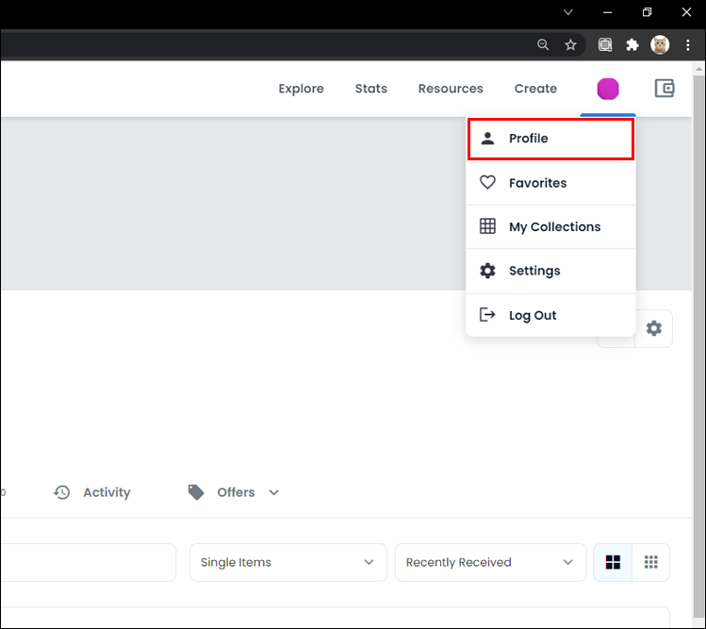Open the Explore navigation link
Viewport: 706px width, 629px height.
pyautogui.click(x=301, y=89)
